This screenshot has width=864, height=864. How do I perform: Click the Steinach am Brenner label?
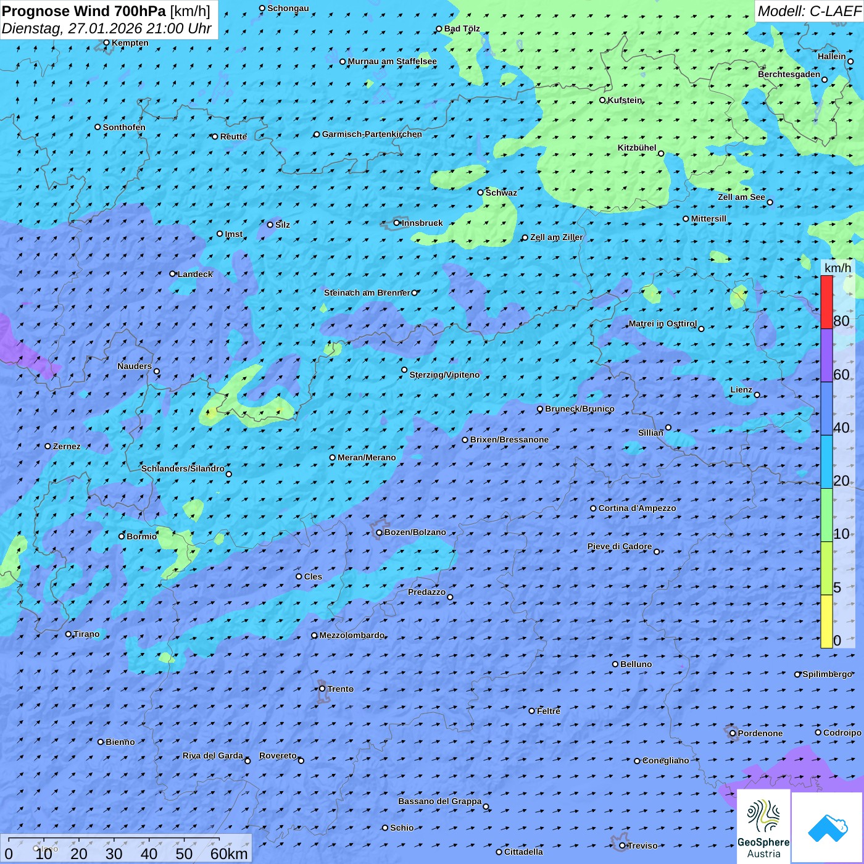(367, 293)
